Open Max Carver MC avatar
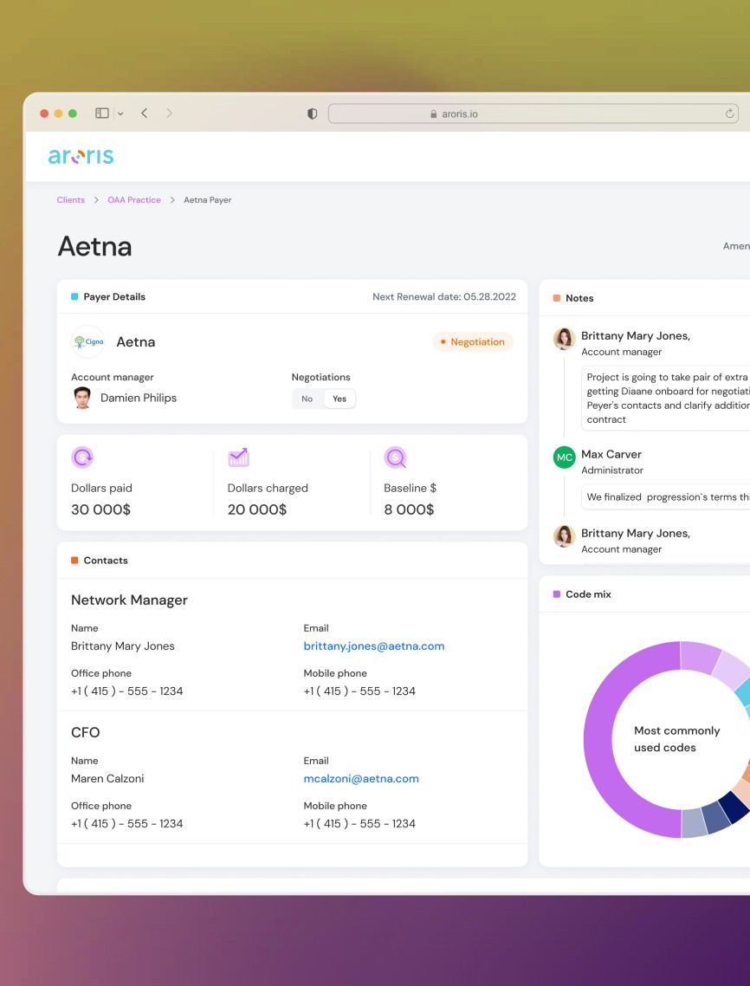Image resolution: width=750 pixels, height=986 pixels. (x=565, y=457)
